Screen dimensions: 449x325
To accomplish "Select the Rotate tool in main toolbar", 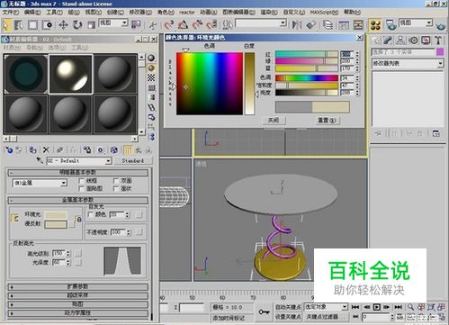I will pyautogui.click(x=77, y=24).
